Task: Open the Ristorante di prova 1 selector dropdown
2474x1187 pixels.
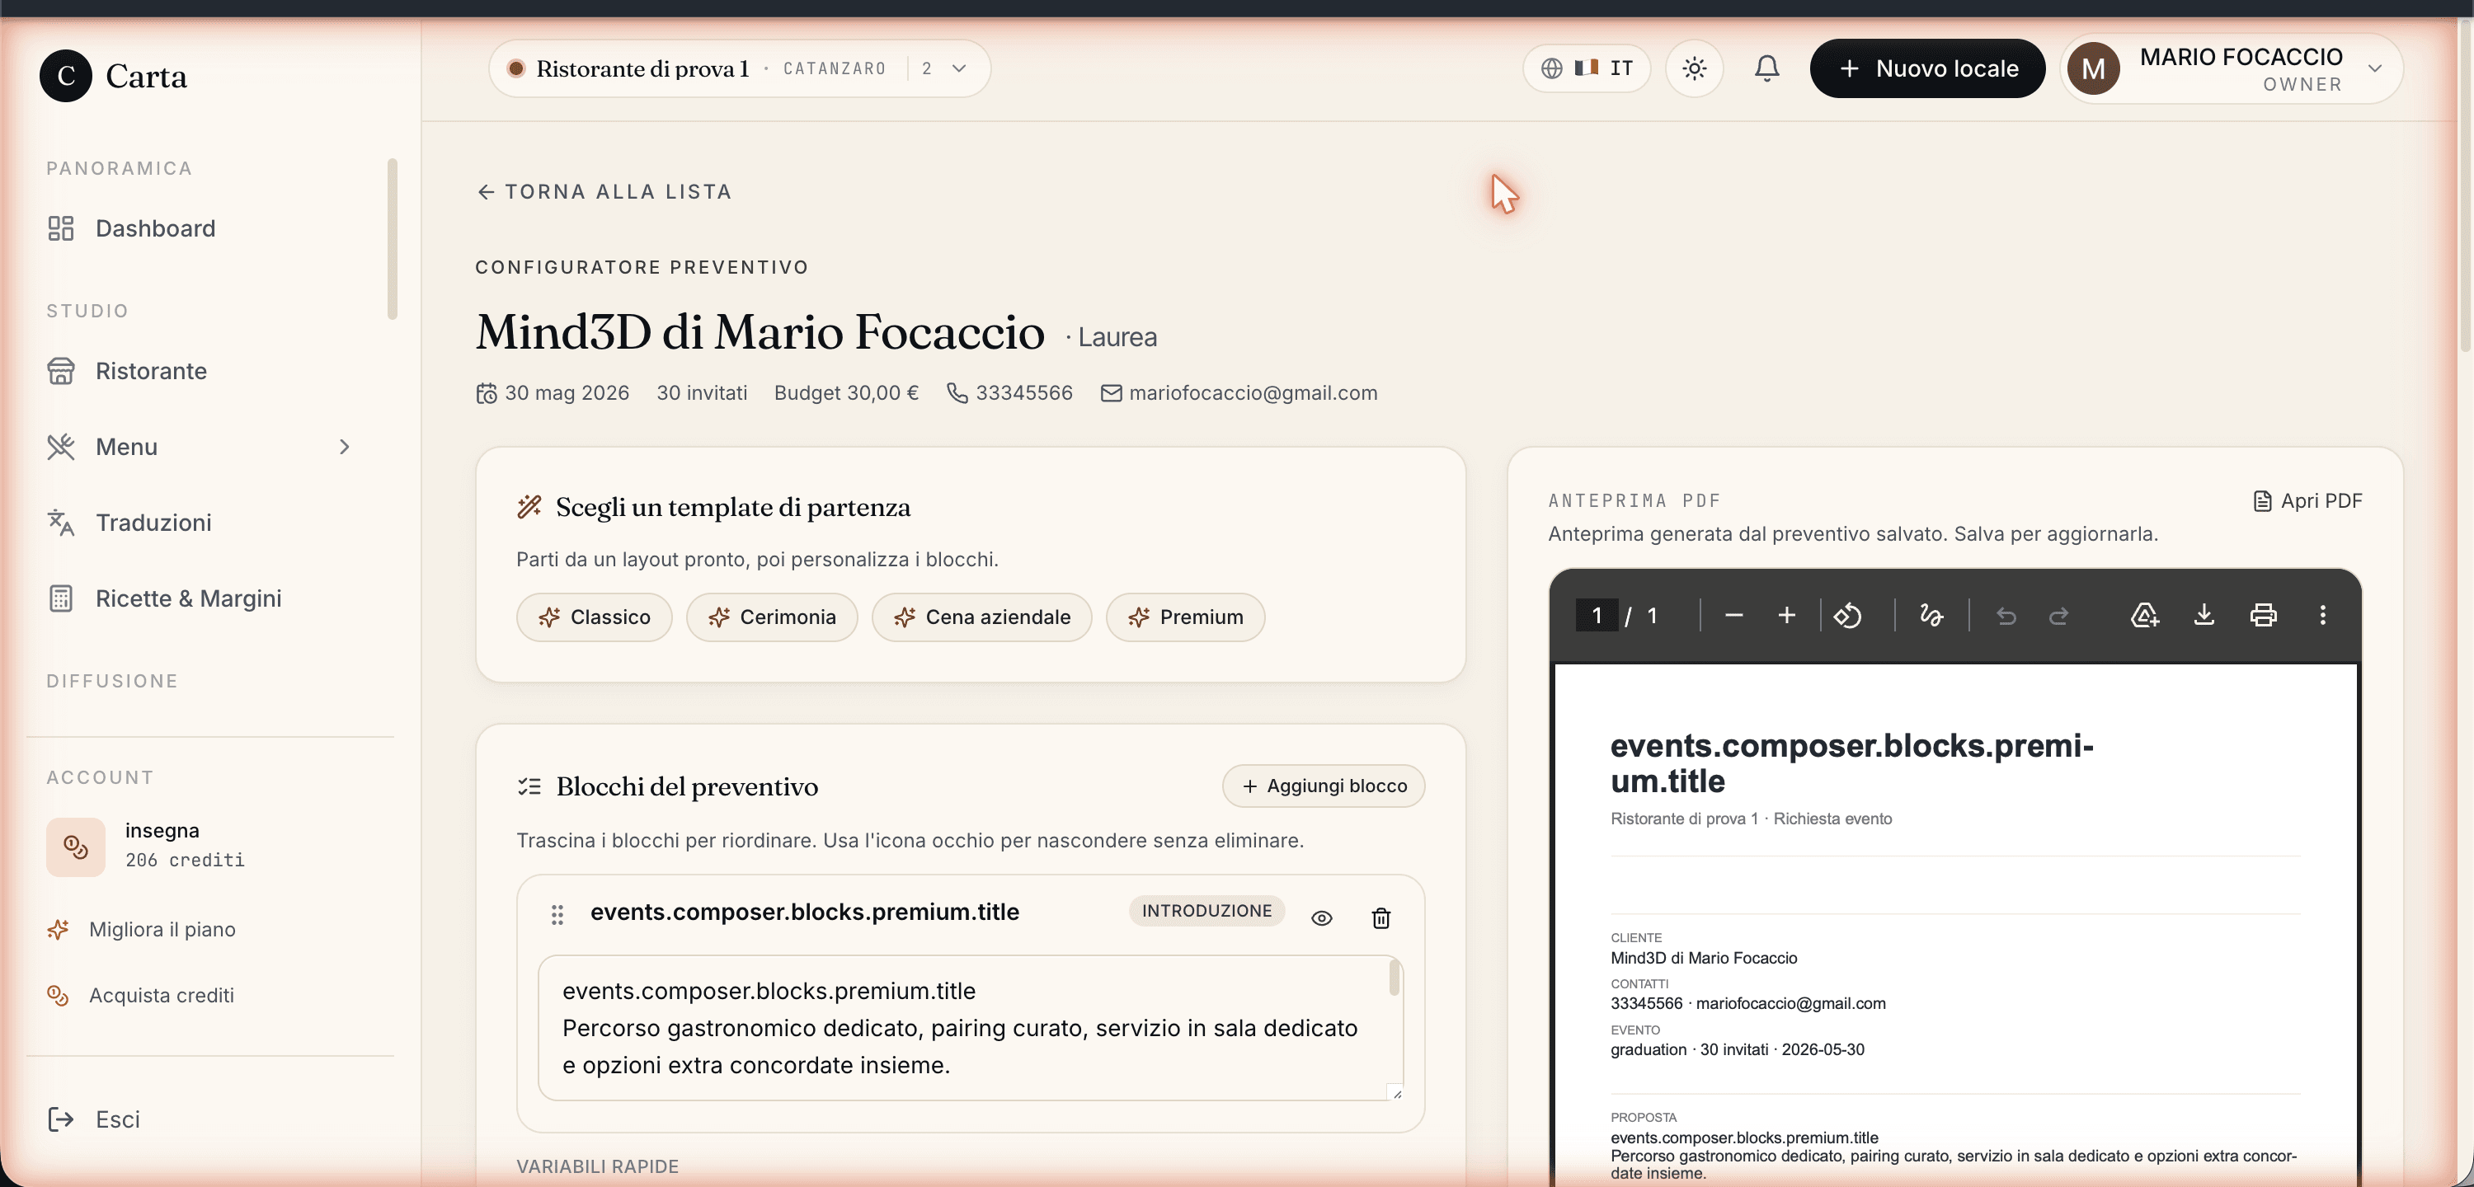Action: [x=740, y=68]
